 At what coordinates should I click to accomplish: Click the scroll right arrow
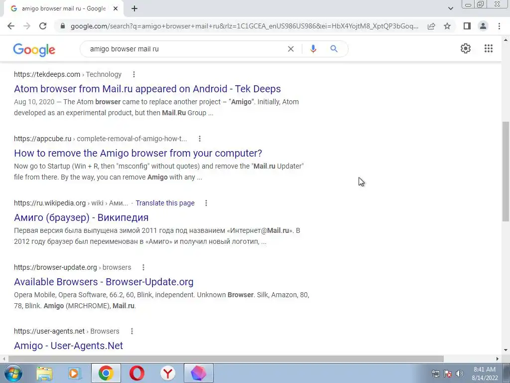tap(498, 359)
